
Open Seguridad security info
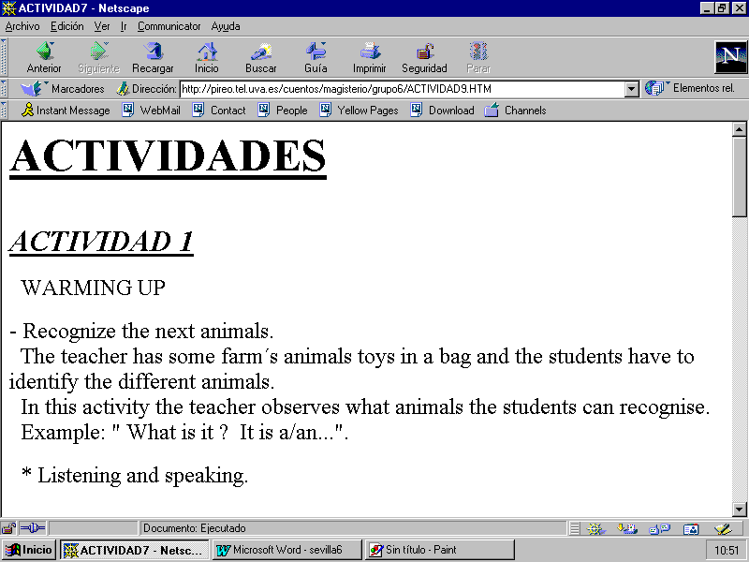424,57
